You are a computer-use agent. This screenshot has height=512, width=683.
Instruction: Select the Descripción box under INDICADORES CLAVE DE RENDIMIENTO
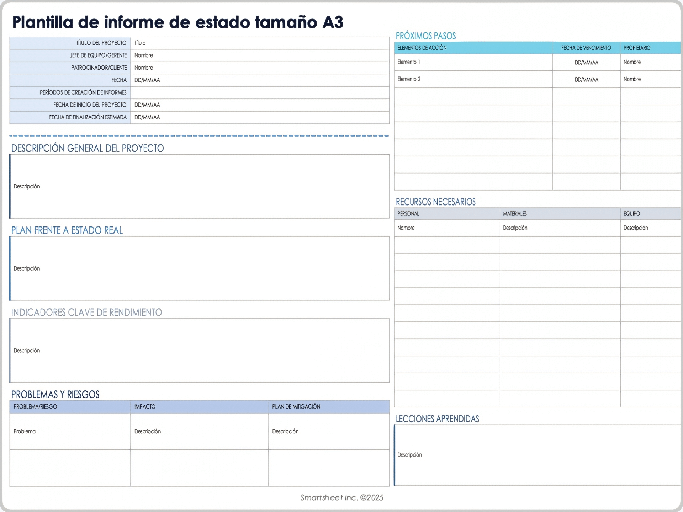click(199, 350)
